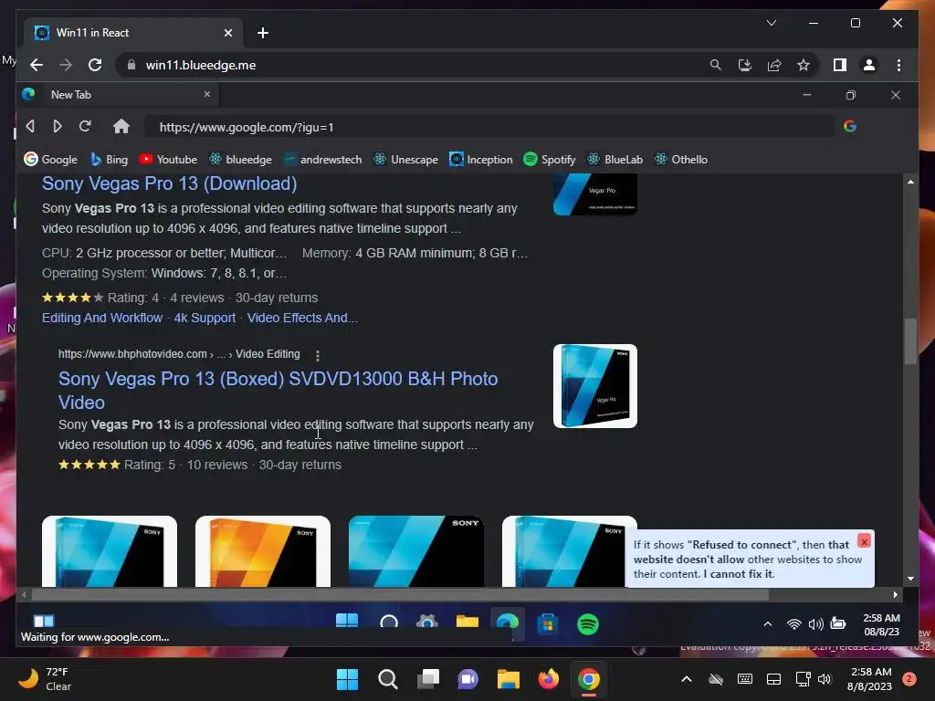Click the Edge home button

pos(121,126)
